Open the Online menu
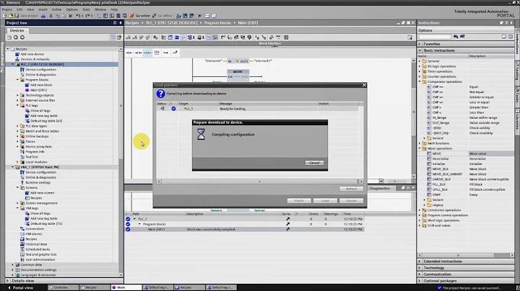 (56, 9)
